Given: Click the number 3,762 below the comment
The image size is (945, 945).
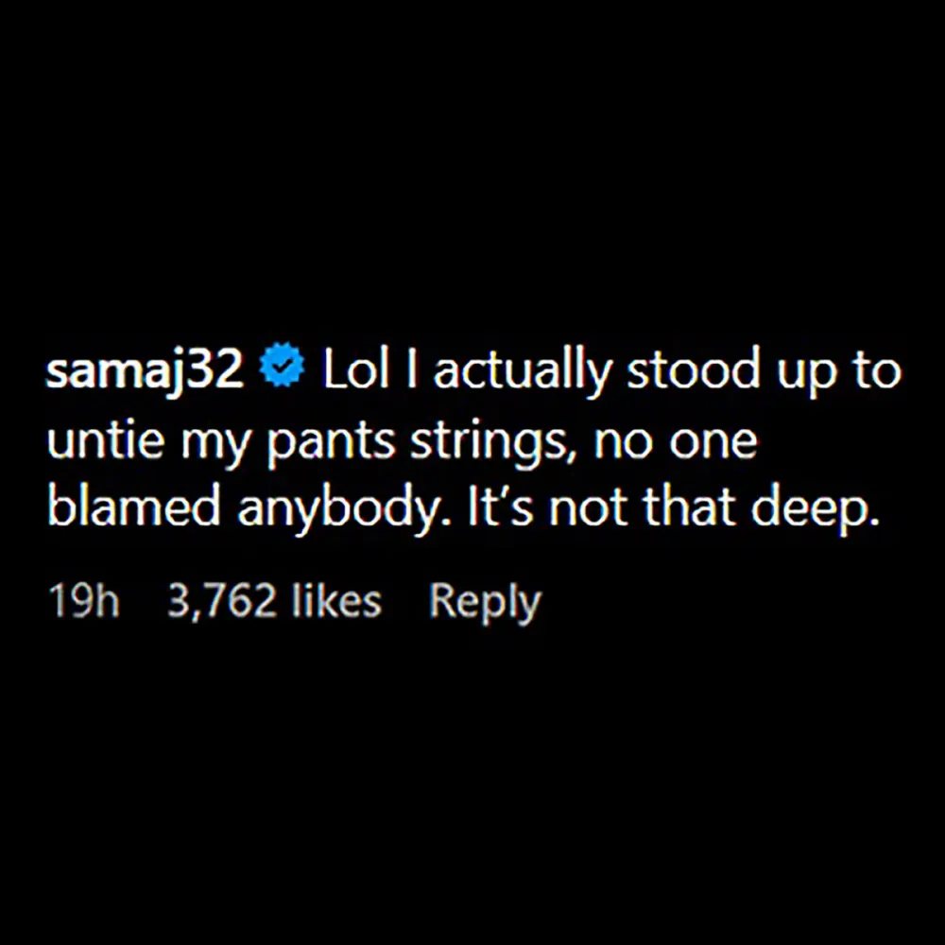Looking at the screenshot, I should coord(223,602).
